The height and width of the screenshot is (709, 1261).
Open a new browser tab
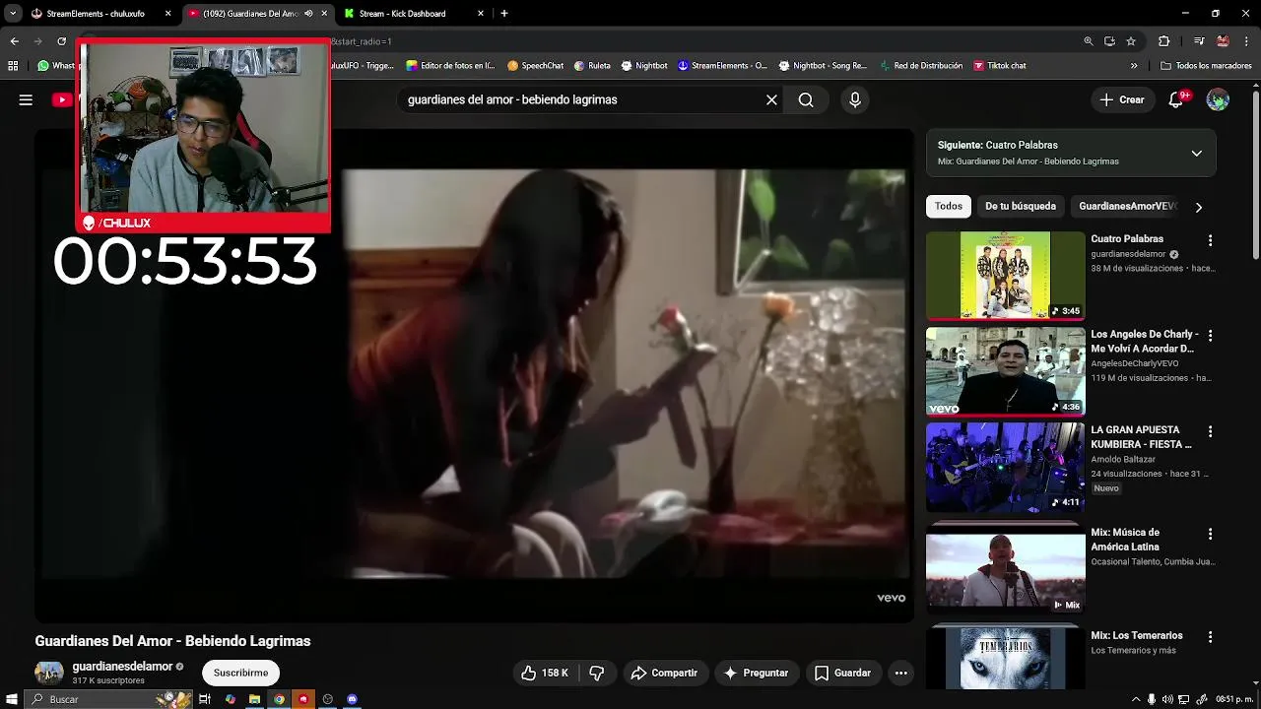click(504, 14)
